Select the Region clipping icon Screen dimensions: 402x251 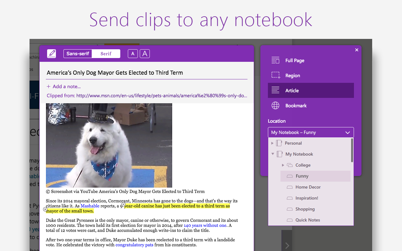click(x=275, y=75)
